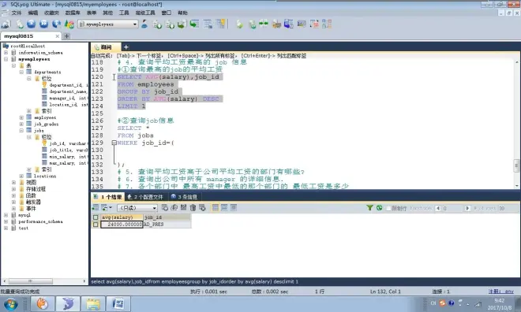Click the add new query tab plus button
This screenshot has height=312, width=521.
[x=126, y=47]
